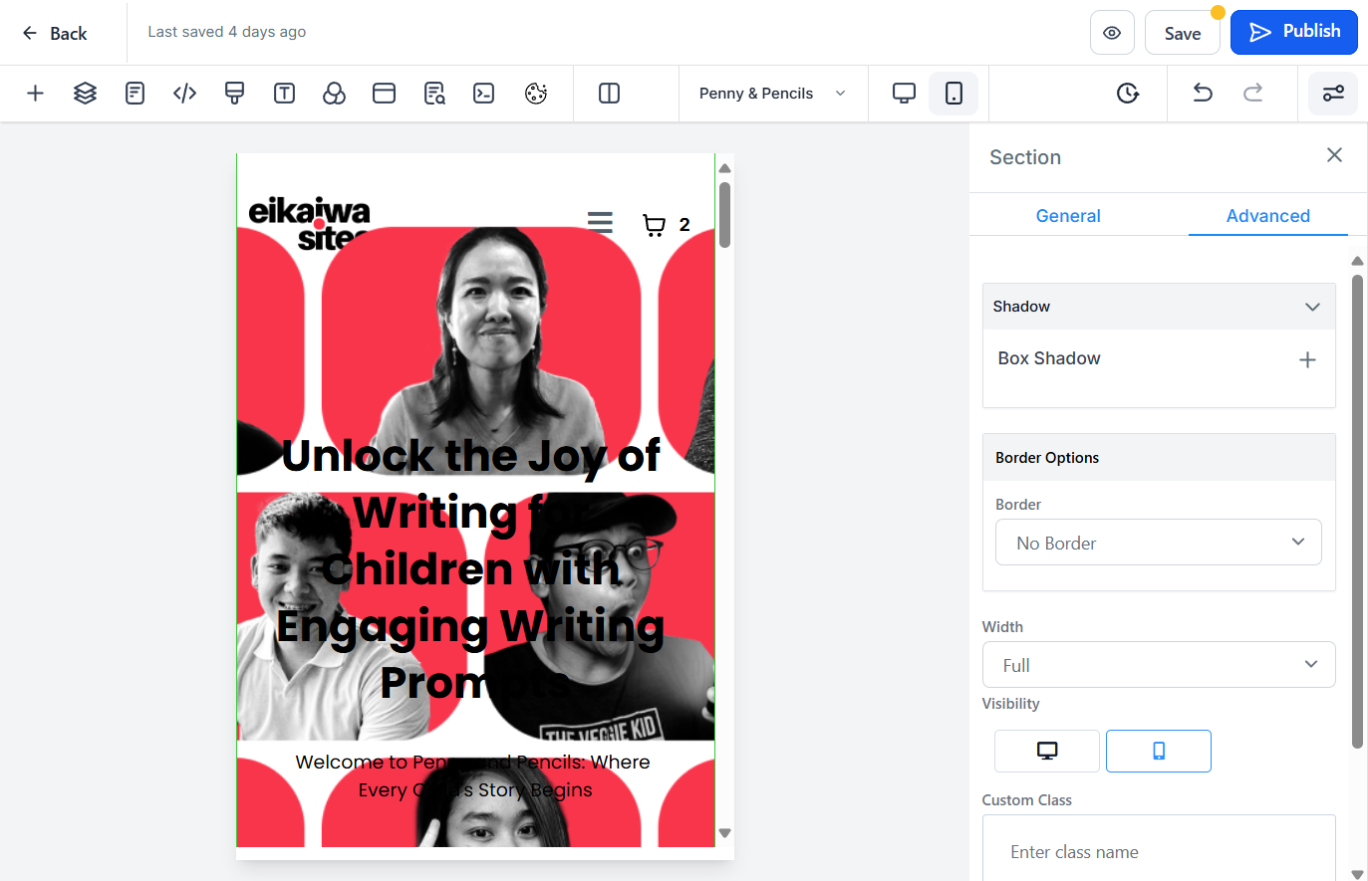The height and width of the screenshot is (881, 1368).
Task: Click the add element plus icon
Action: (x=35, y=94)
